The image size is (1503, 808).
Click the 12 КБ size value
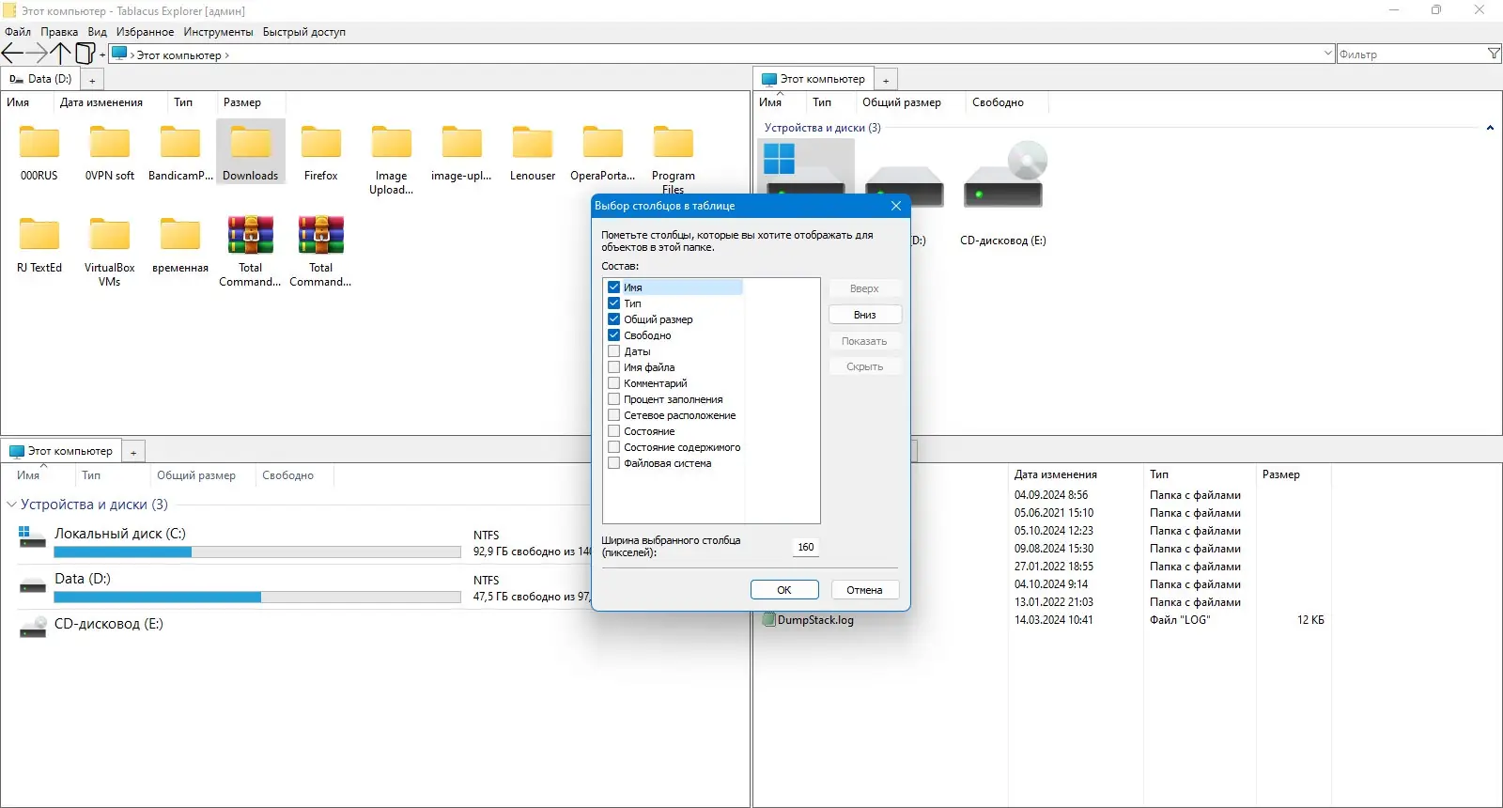click(1310, 620)
